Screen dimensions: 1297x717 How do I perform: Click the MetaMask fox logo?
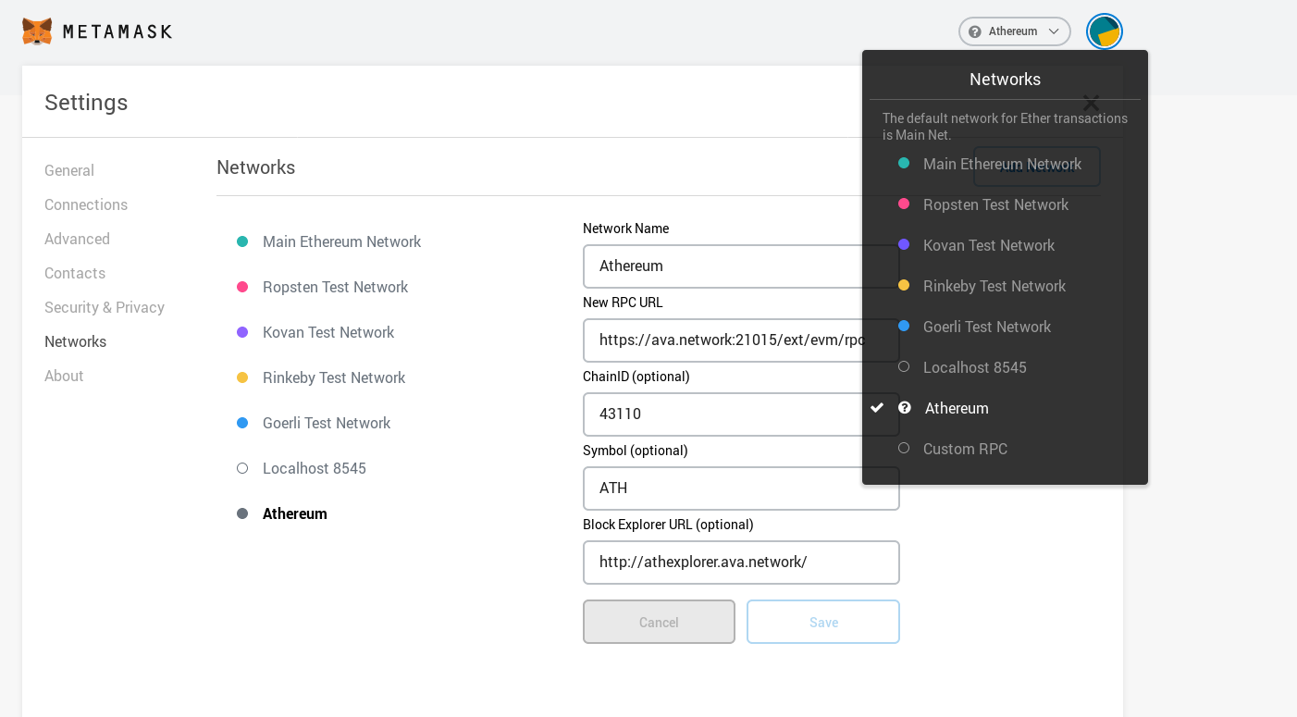37,31
